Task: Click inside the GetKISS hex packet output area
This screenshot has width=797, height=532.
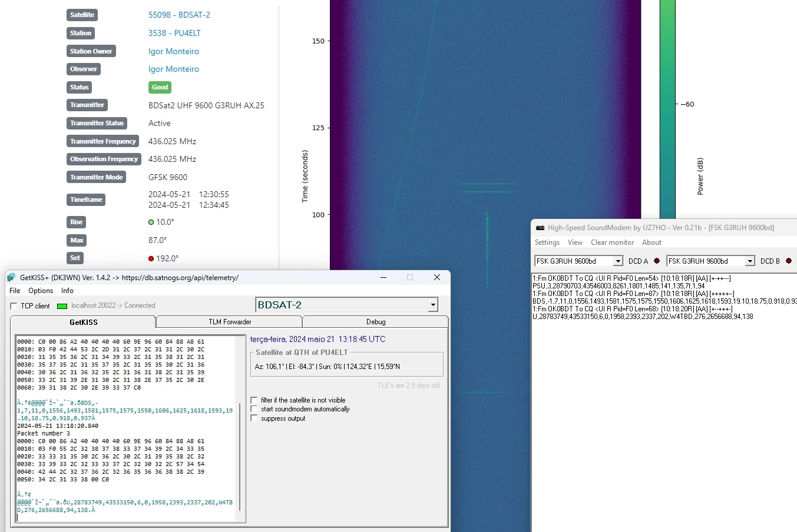Action: (x=126, y=428)
